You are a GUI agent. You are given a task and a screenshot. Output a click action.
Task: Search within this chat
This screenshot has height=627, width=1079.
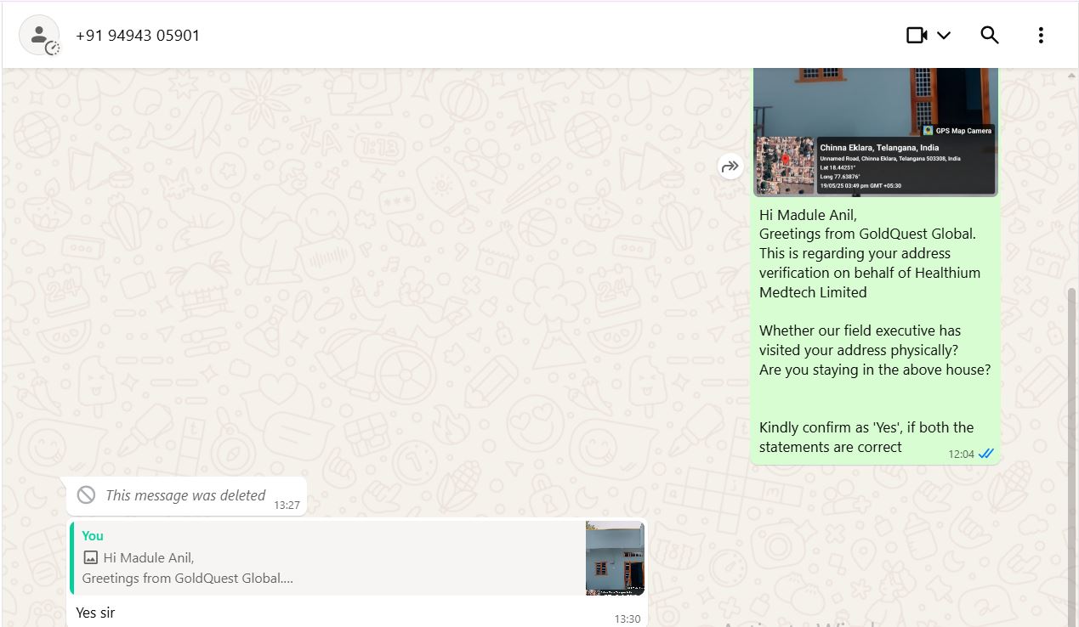[990, 36]
